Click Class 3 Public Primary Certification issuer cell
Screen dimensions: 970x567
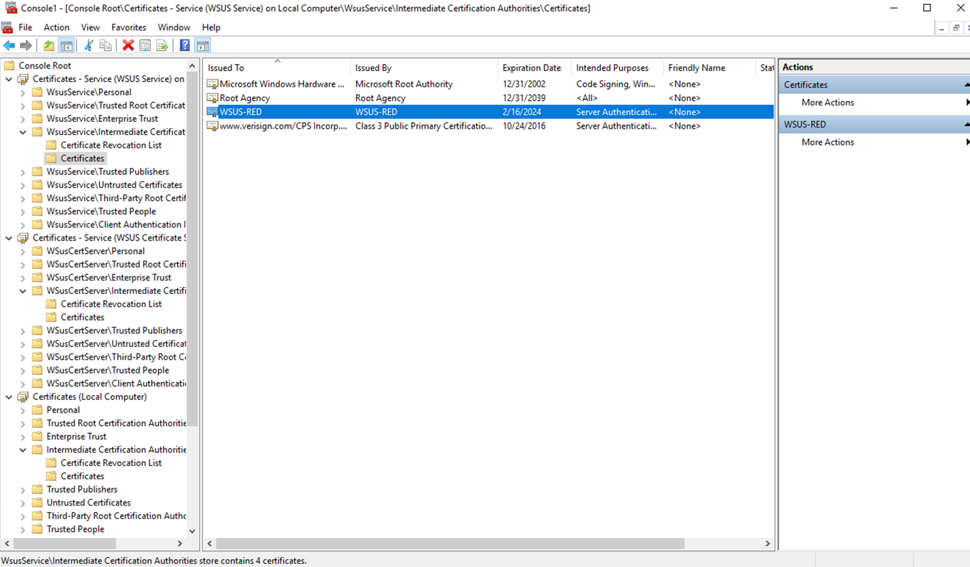[424, 126]
